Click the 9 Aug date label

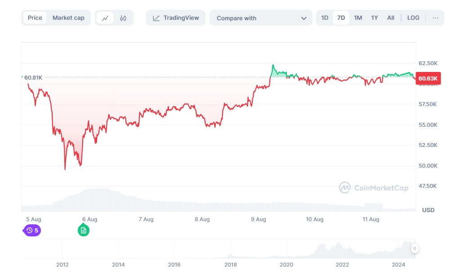258,219
